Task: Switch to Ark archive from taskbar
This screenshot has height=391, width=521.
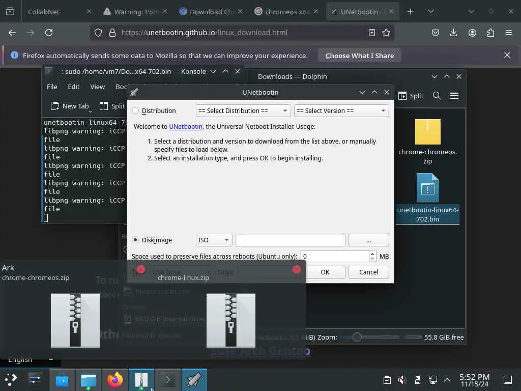Action: coord(141,380)
